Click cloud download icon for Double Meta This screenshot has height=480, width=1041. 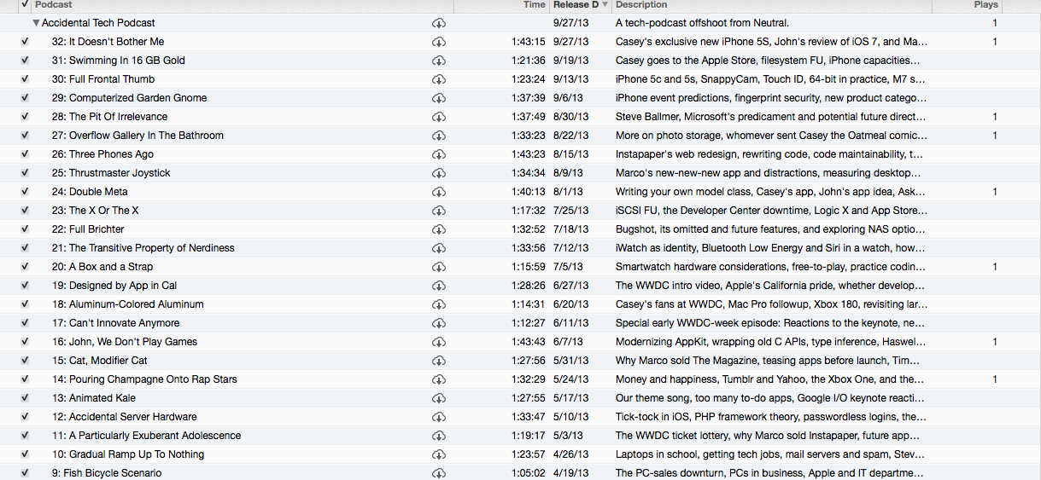click(439, 192)
